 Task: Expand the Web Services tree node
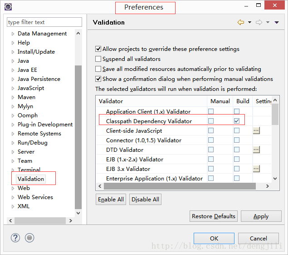coord(13,197)
